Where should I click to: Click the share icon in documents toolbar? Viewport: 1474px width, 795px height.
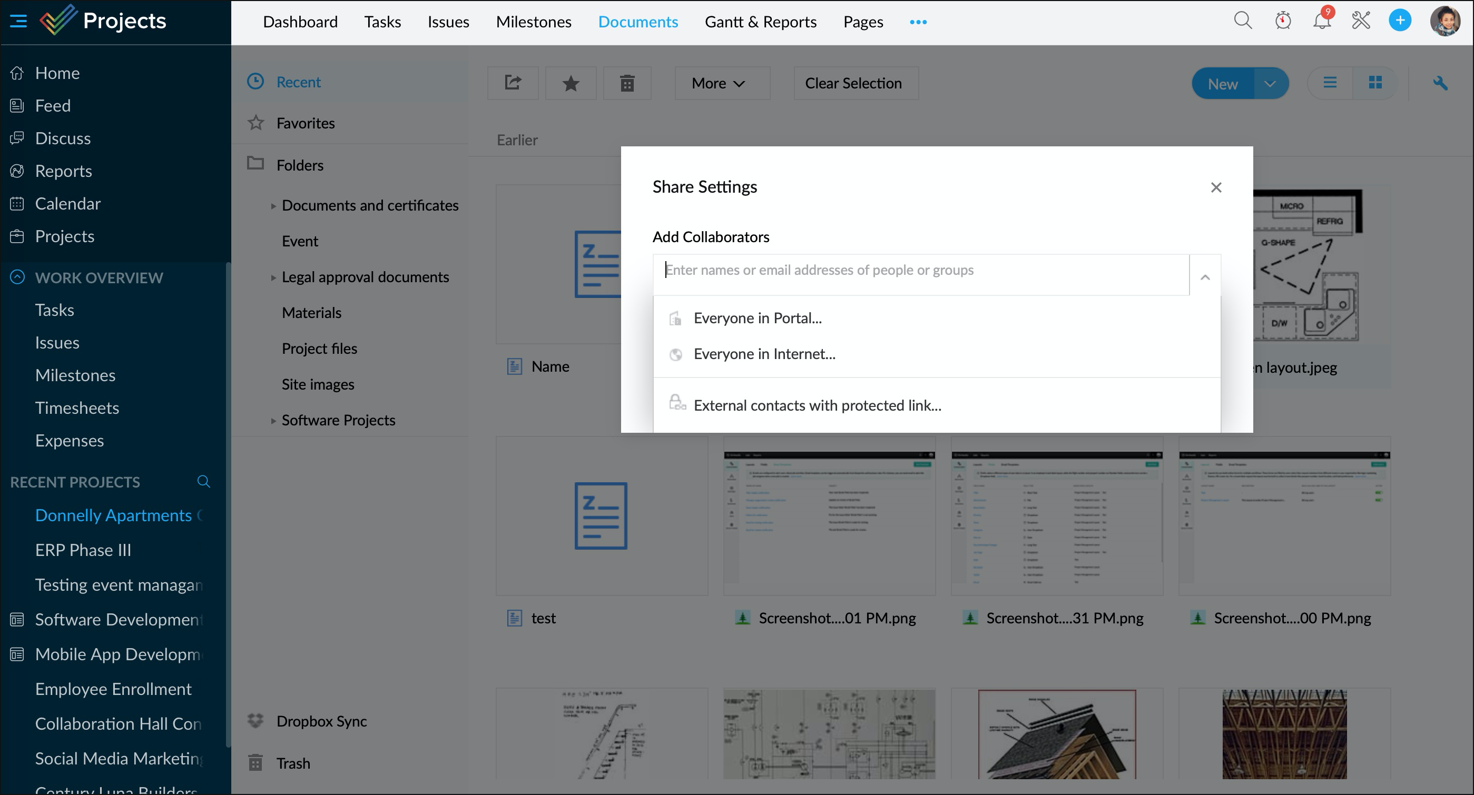point(513,84)
